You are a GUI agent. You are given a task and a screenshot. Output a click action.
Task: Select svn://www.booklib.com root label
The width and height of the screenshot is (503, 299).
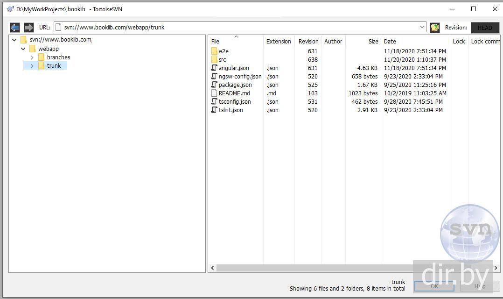[60, 40]
